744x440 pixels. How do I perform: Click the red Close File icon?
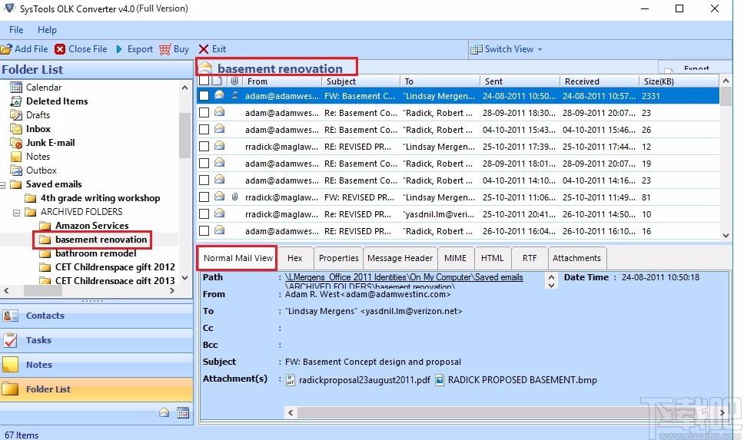(x=60, y=49)
